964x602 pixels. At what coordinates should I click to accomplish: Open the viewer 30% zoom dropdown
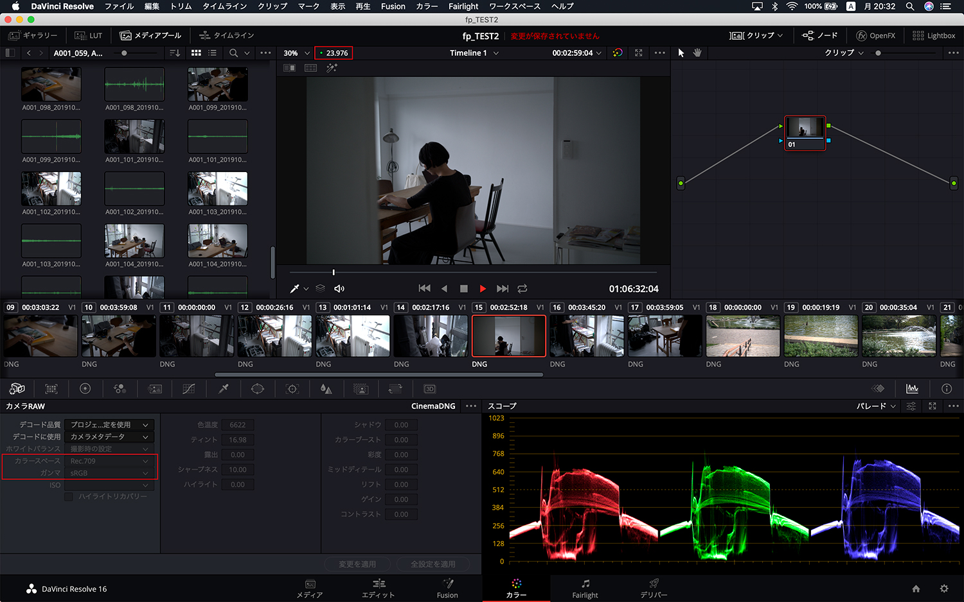[x=295, y=53]
